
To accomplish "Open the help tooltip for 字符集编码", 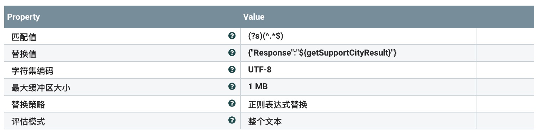I will (x=232, y=70).
